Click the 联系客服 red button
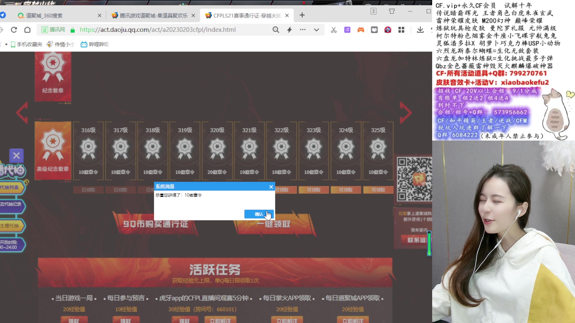The image size is (575, 323). [x=416, y=240]
